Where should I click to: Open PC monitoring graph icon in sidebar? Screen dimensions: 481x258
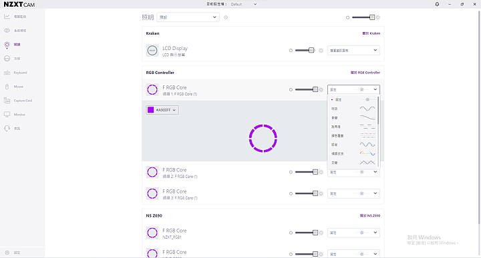point(7,17)
